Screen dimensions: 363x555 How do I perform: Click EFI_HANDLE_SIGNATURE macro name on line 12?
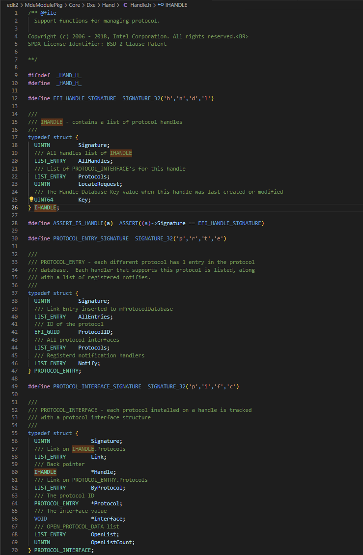tap(84, 98)
